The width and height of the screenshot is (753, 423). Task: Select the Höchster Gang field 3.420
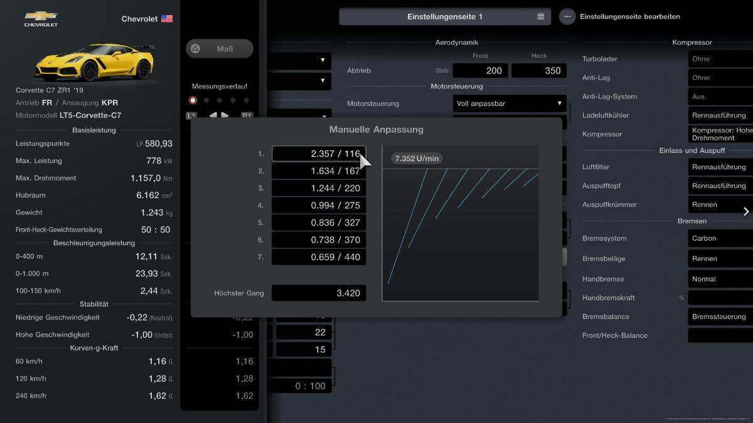pos(319,293)
